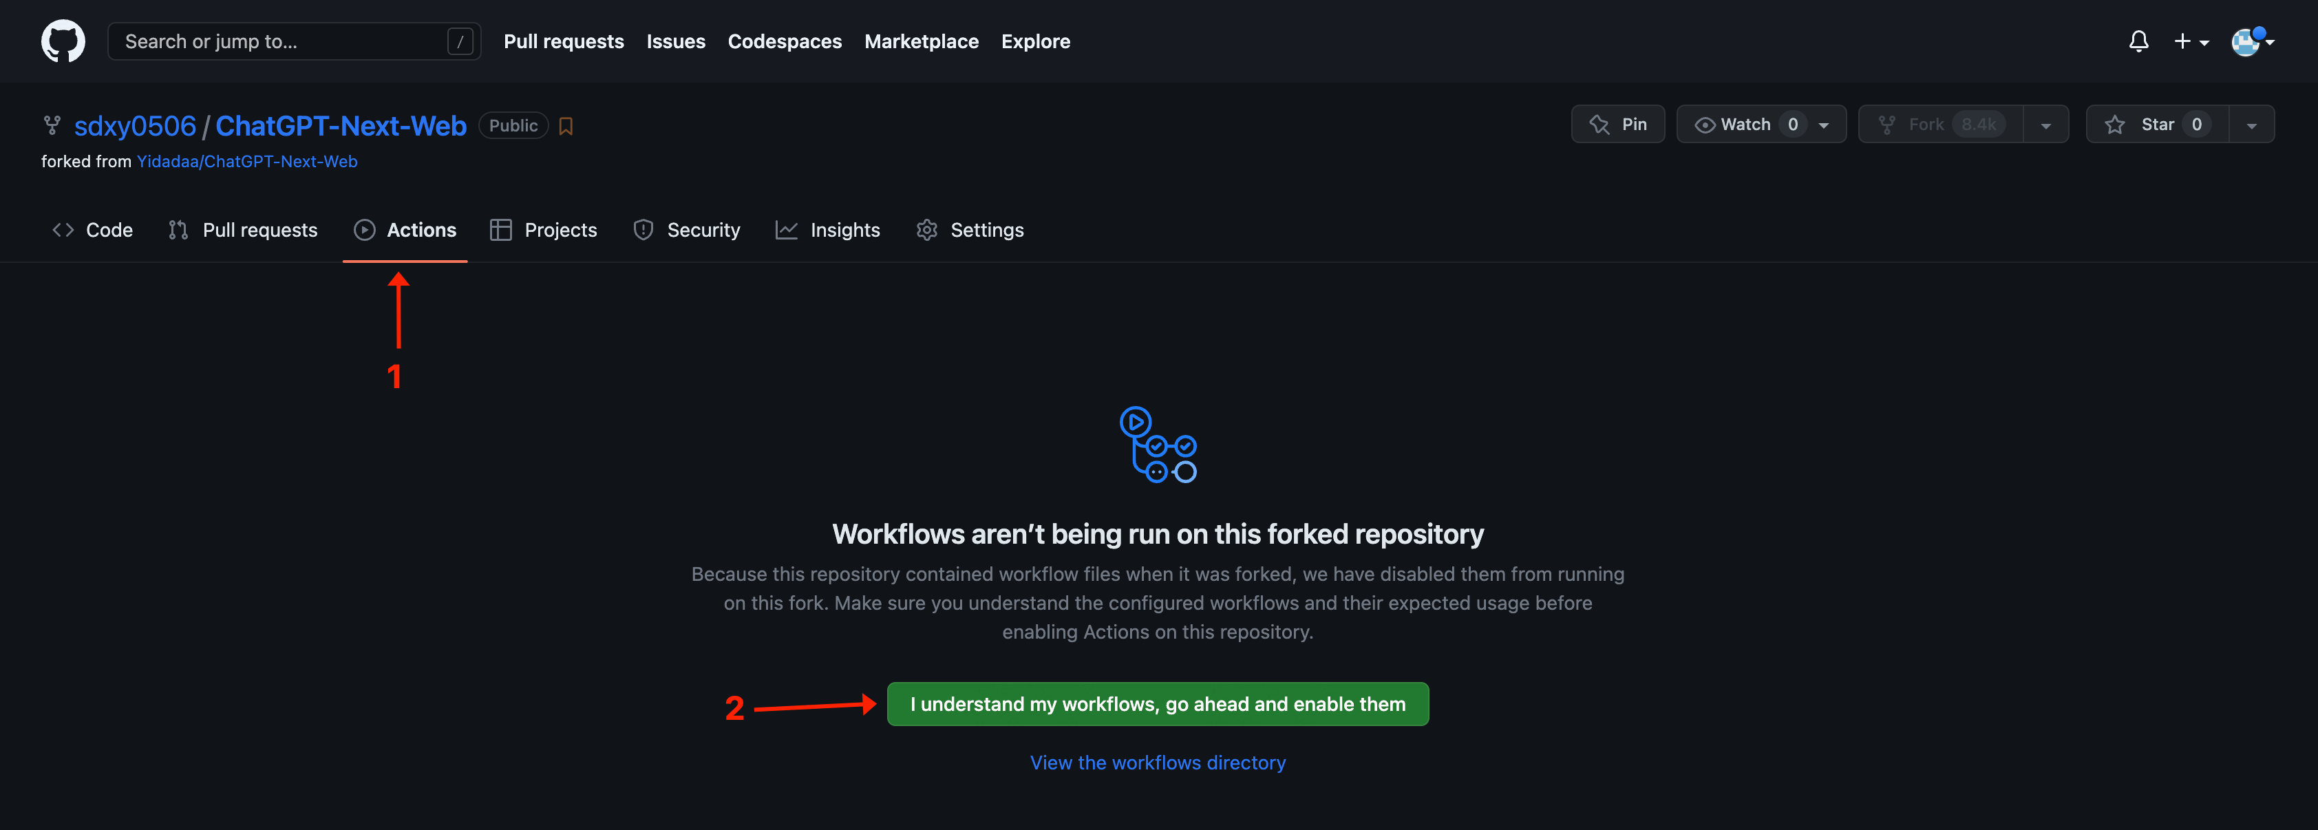Viewport: 2318px width, 830px height.
Task: Star this repository
Action: point(2157,125)
